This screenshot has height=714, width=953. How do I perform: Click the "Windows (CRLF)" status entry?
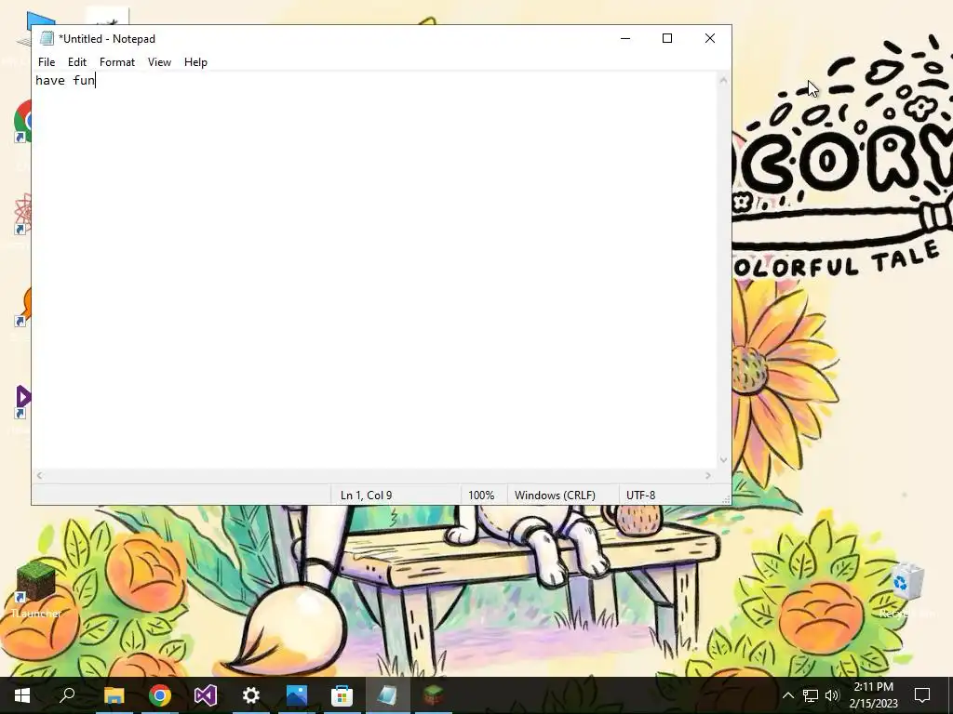pyautogui.click(x=555, y=496)
